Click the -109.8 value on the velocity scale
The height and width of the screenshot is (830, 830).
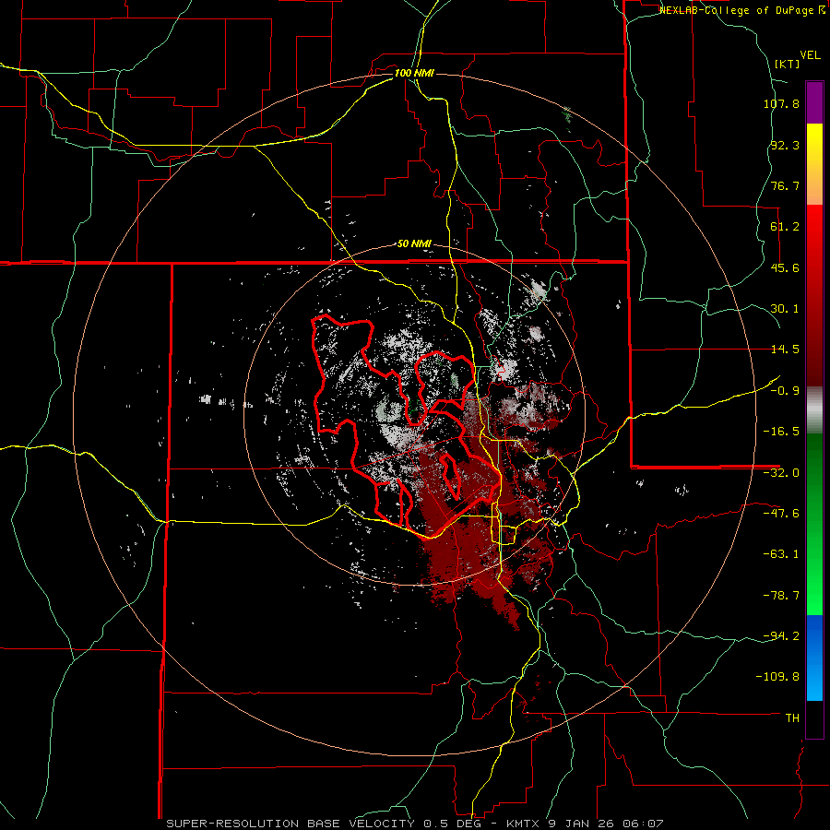point(777,677)
